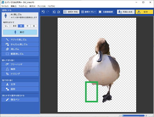
Task: Select the フリーハンド freehand cutout tool
Action: click(x=20, y=64)
